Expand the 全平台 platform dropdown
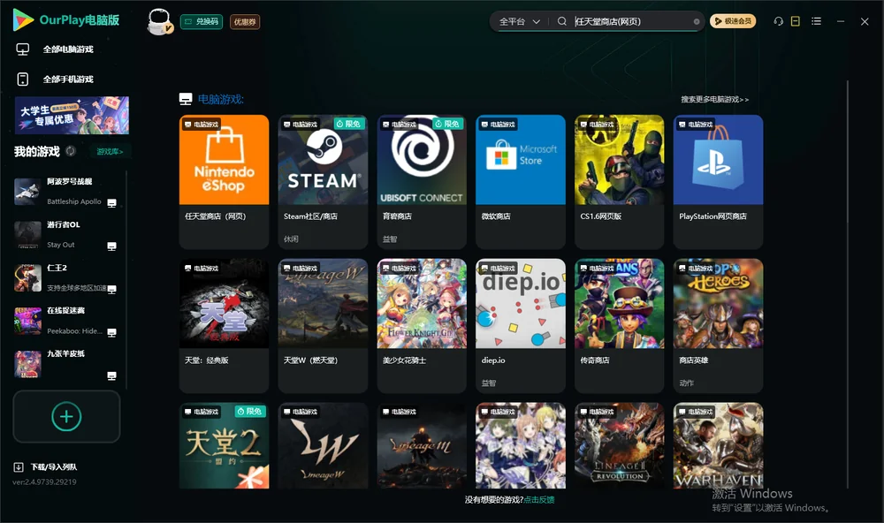Screen dimensions: 884x523 coord(519,21)
